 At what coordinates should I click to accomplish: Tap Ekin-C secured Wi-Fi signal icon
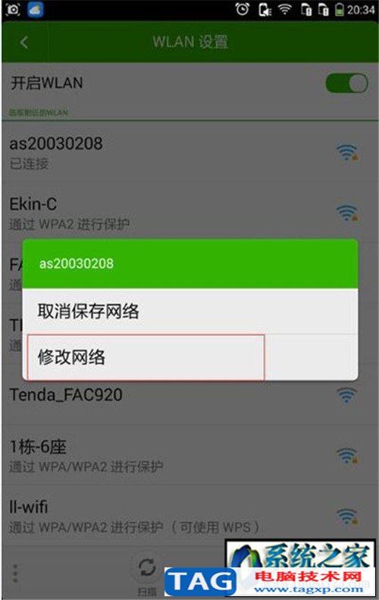click(347, 212)
